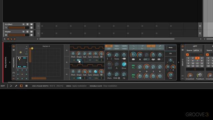Click wrench tool icon in bottom bar

[x=16, y=86]
